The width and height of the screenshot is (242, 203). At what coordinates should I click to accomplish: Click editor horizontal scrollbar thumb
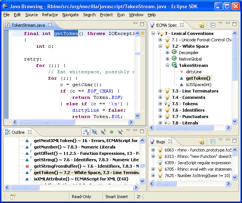point(47,122)
